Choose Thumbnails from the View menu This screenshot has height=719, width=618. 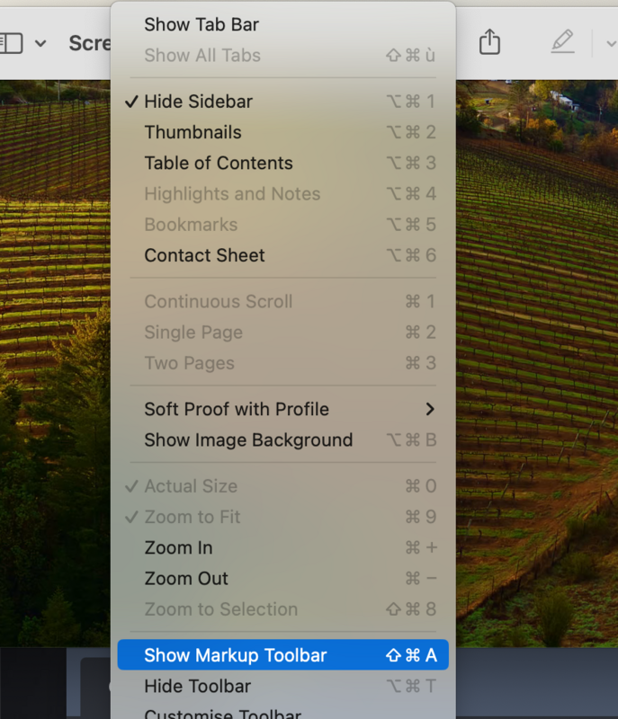[193, 132]
